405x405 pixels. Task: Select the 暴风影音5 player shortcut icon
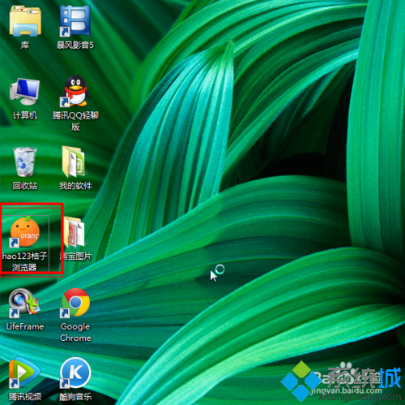75,21
